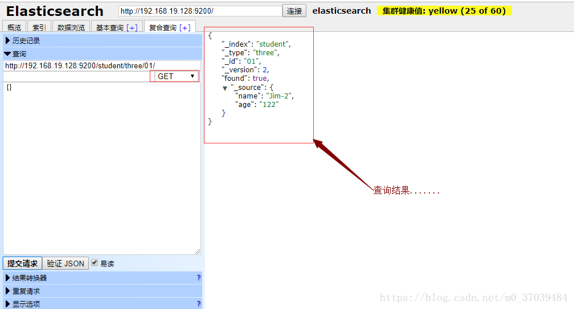The height and width of the screenshot is (309, 574).
Task: Click the _version value 2
Action: click(x=265, y=70)
